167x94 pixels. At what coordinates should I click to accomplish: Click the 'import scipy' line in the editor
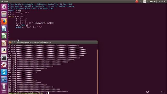tap(15, 10)
